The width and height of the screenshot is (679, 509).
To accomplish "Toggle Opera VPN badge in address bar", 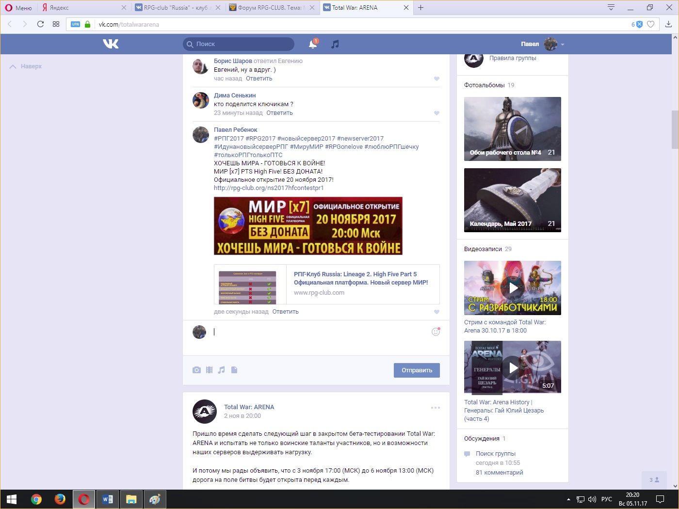I will [x=75, y=24].
